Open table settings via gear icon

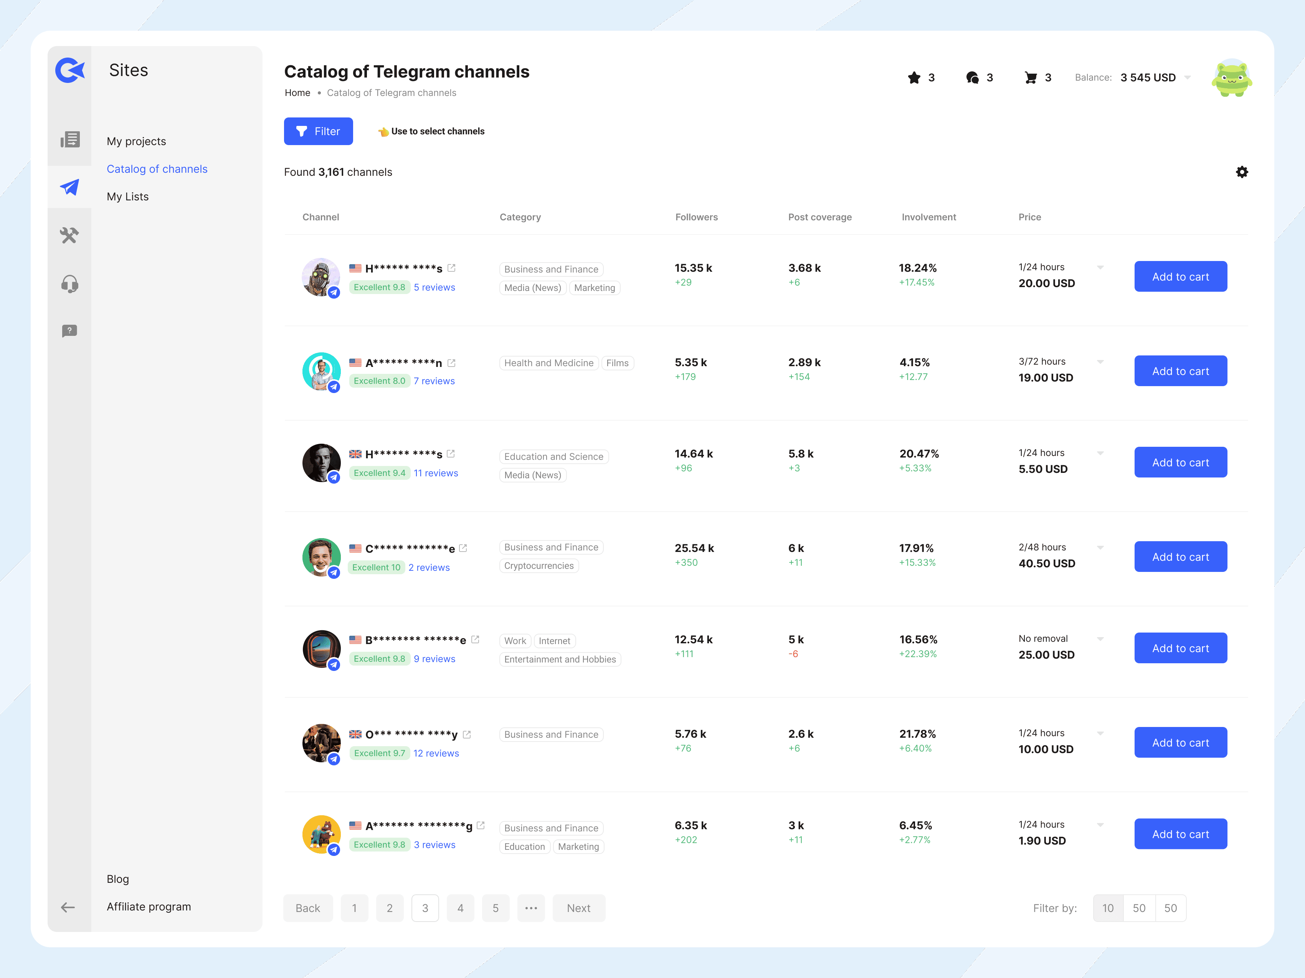click(1242, 172)
